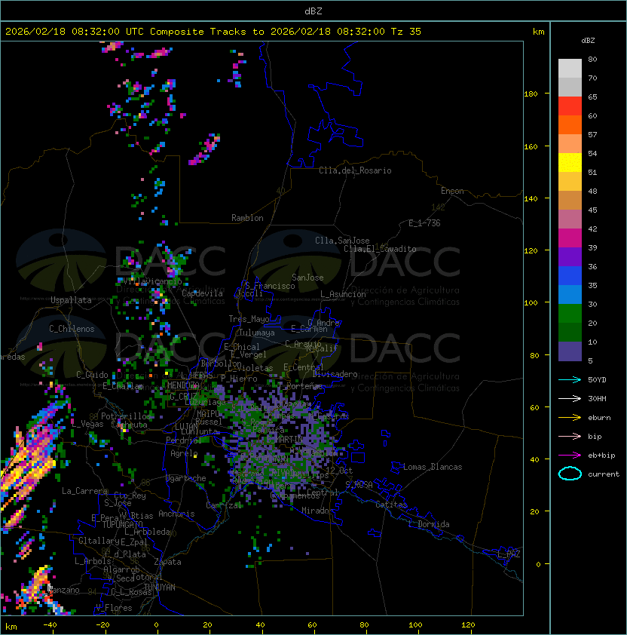The width and height of the screenshot is (627, 635).
Task: Select the light gray 70-80 dBZ swatch
Action: click(570, 68)
